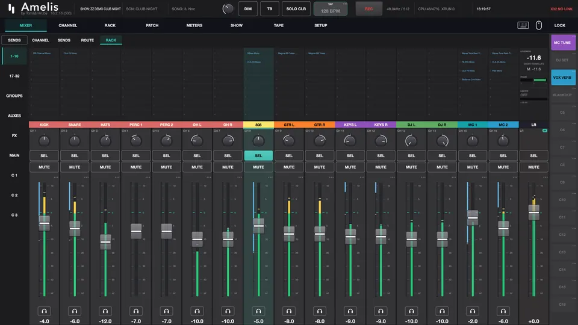Screen dimensions: 578x325
Task: Mute the LR master channel
Action: (x=534, y=167)
